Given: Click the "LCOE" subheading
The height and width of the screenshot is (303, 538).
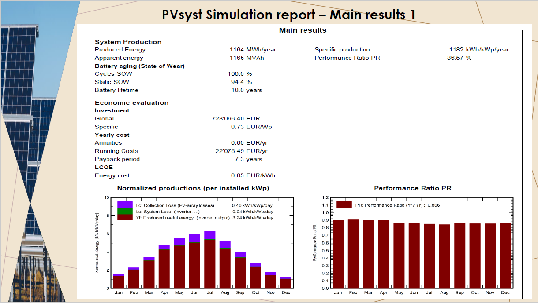Looking at the screenshot, I should pos(104,168).
